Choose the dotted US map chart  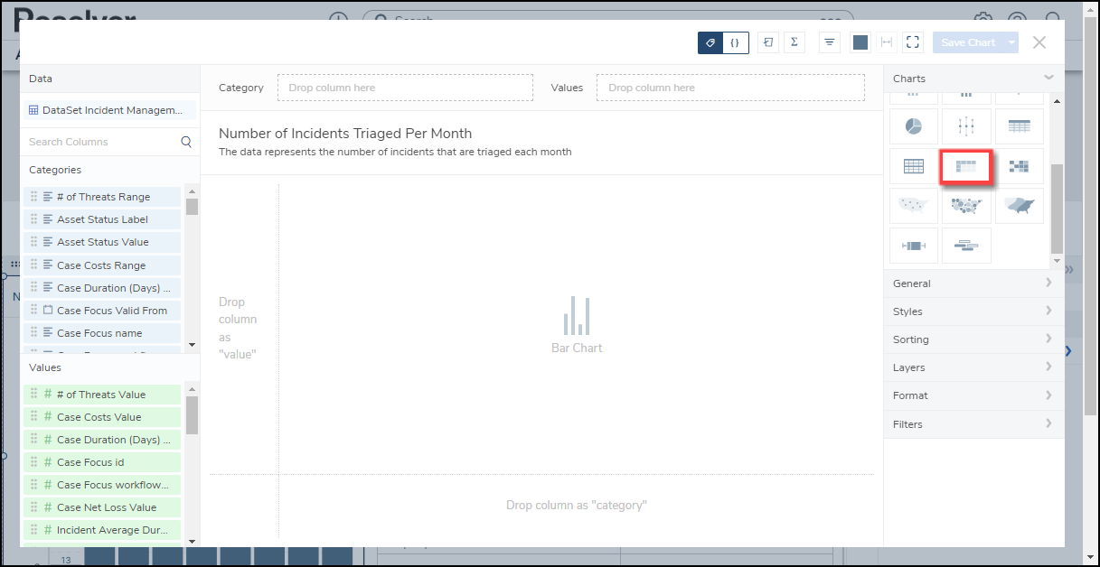click(914, 206)
